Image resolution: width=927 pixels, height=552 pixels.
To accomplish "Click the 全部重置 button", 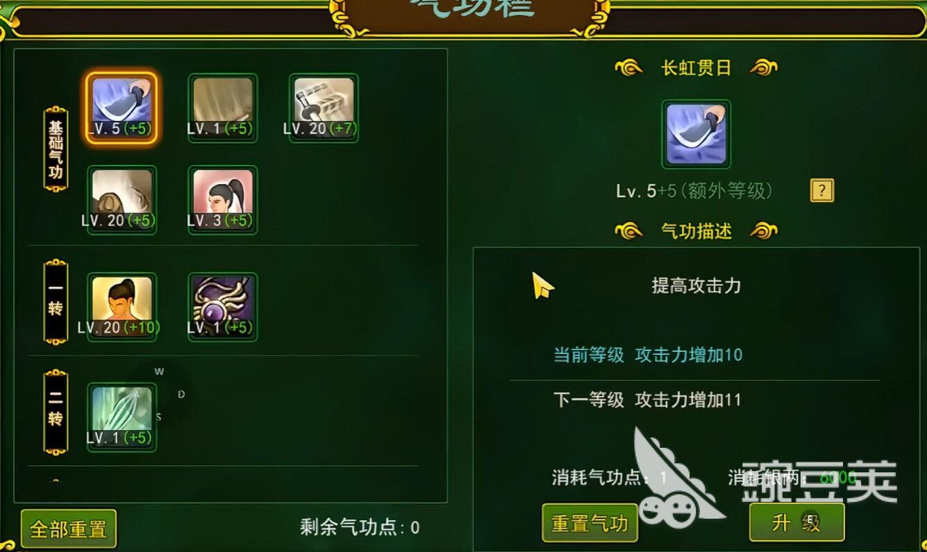I will tap(69, 530).
